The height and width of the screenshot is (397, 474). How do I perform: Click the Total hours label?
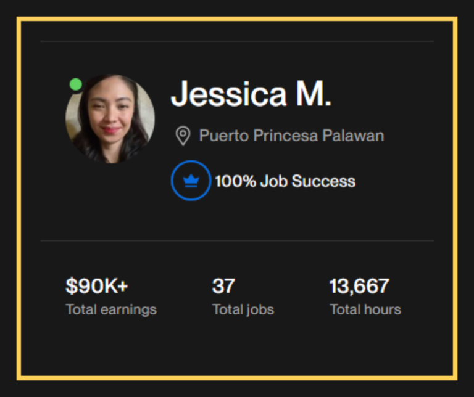[x=365, y=309]
